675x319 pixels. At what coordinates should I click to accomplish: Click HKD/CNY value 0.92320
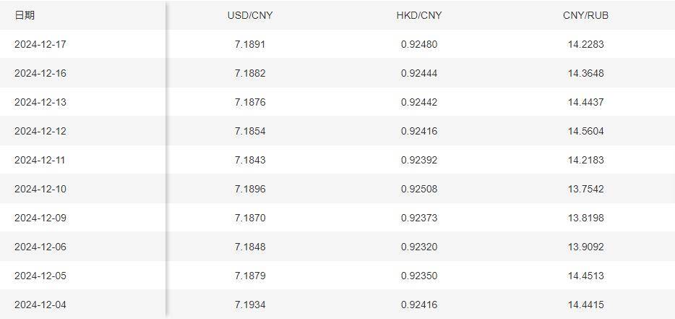coord(419,247)
